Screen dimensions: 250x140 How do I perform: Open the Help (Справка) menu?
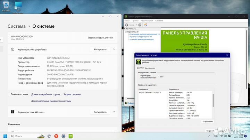pos(159,21)
